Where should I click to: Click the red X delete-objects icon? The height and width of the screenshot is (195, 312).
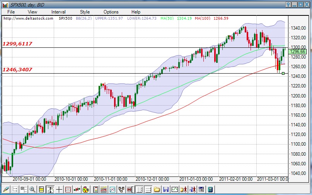pyautogui.click(x=77, y=190)
